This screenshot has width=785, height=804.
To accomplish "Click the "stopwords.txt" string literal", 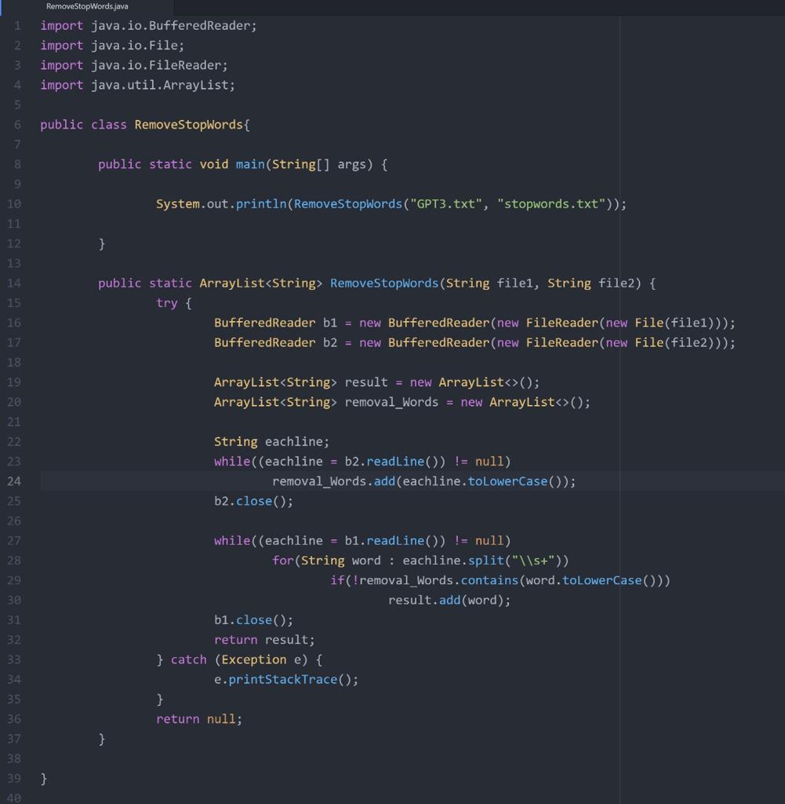I will coord(551,204).
